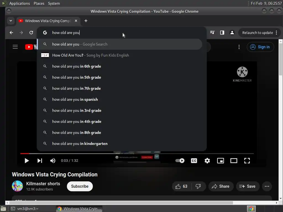Dislike the video

198,186
